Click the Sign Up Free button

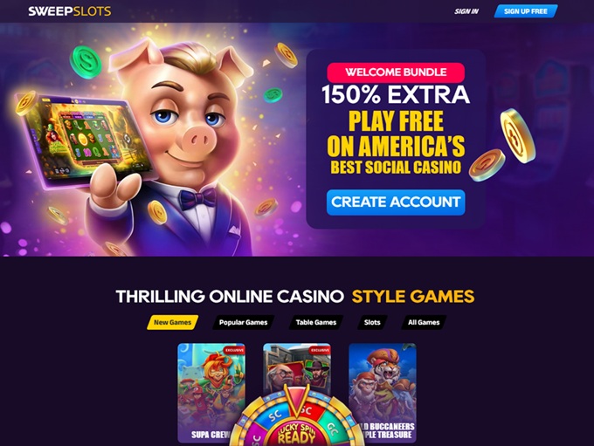coord(526,11)
